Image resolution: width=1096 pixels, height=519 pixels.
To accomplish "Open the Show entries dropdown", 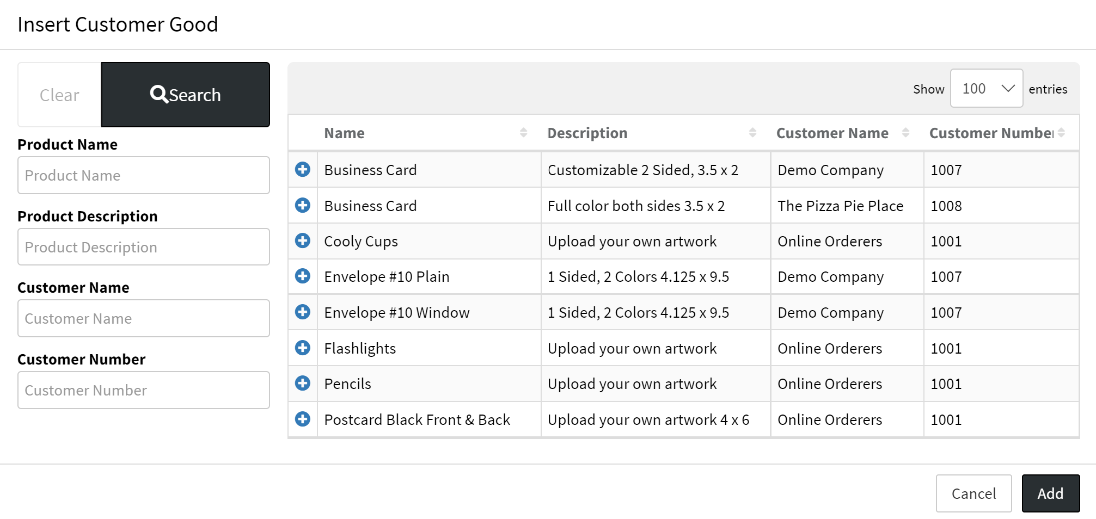I will [987, 88].
